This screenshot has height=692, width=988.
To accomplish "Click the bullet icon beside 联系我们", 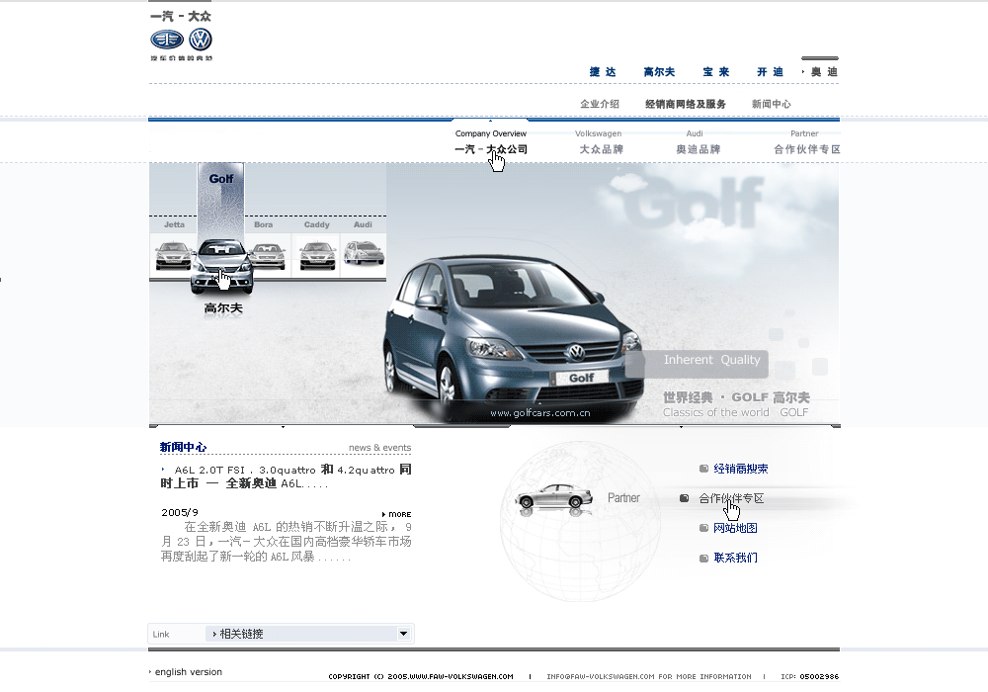I will coord(703,558).
